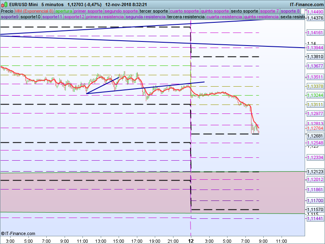Image resolution: width=325 pixels, height=244 pixels.
Task: Select the 1,12123 price label
Action: tap(315, 172)
